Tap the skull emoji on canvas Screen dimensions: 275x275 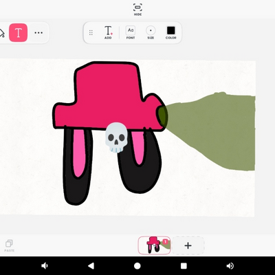pyautogui.click(x=116, y=137)
